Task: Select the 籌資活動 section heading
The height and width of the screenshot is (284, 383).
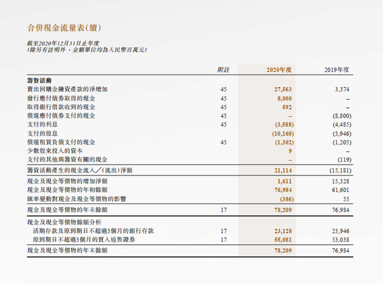Action: click(x=39, y=81)
